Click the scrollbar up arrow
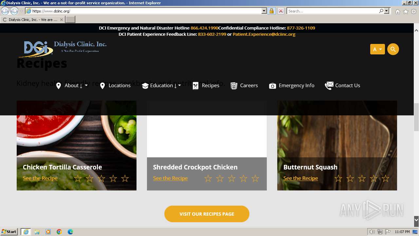The height and width of the screenshot is (236, 419). click(x=416, y=30)
